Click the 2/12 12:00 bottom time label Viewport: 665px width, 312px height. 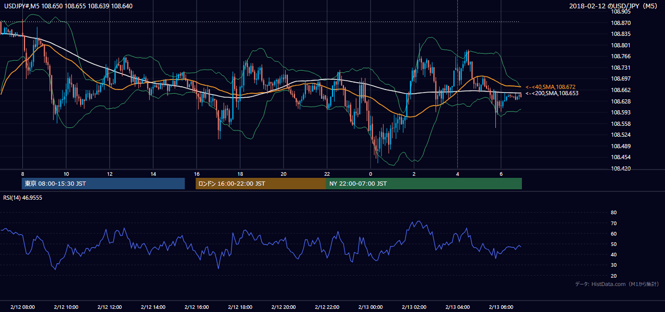click(109, 307)
